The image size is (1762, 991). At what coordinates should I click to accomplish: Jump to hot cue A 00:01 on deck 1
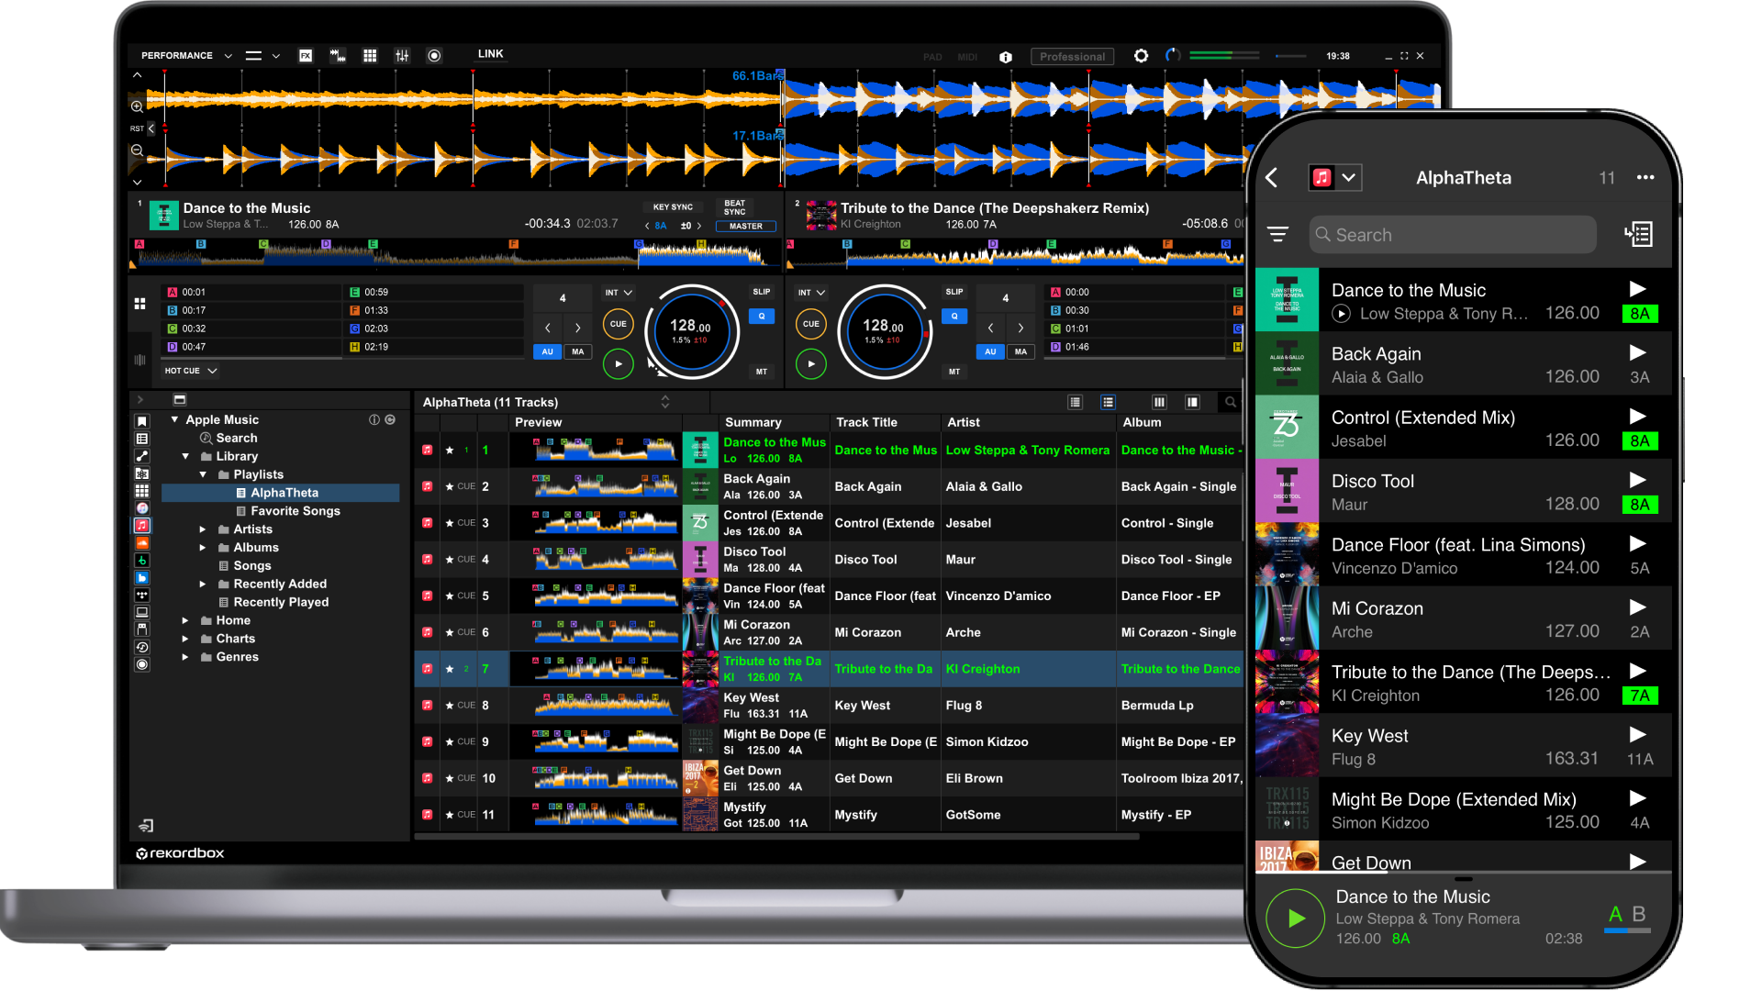[x=251, y=293]
